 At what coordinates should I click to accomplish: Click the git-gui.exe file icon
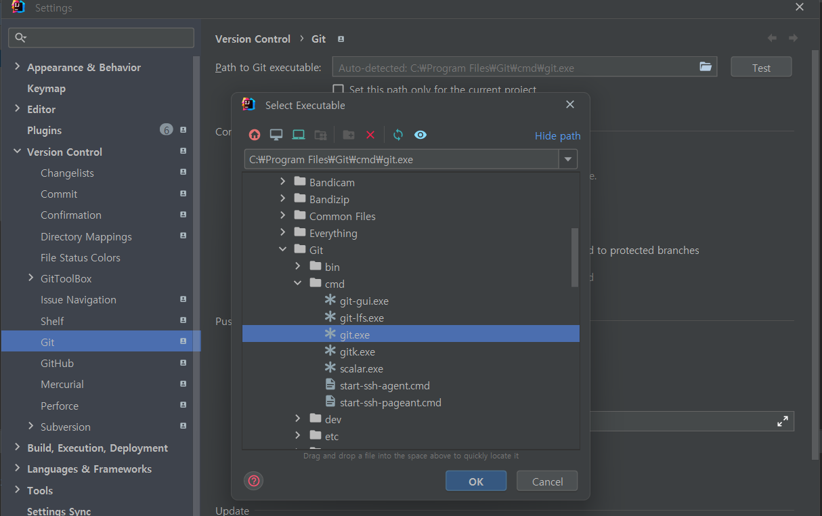tap(330, 301)
